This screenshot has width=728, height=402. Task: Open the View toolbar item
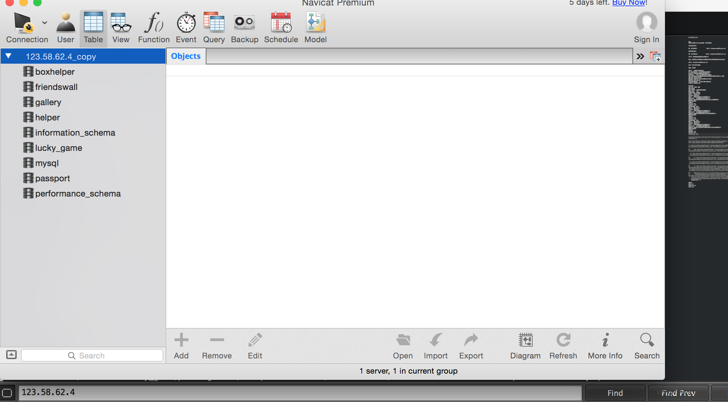pyautogui.click(x=121, y=28)
